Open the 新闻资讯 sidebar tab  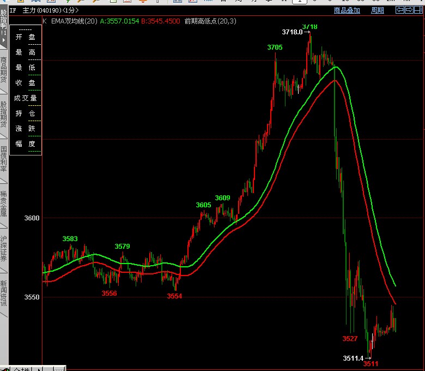[x=4, y=294]
